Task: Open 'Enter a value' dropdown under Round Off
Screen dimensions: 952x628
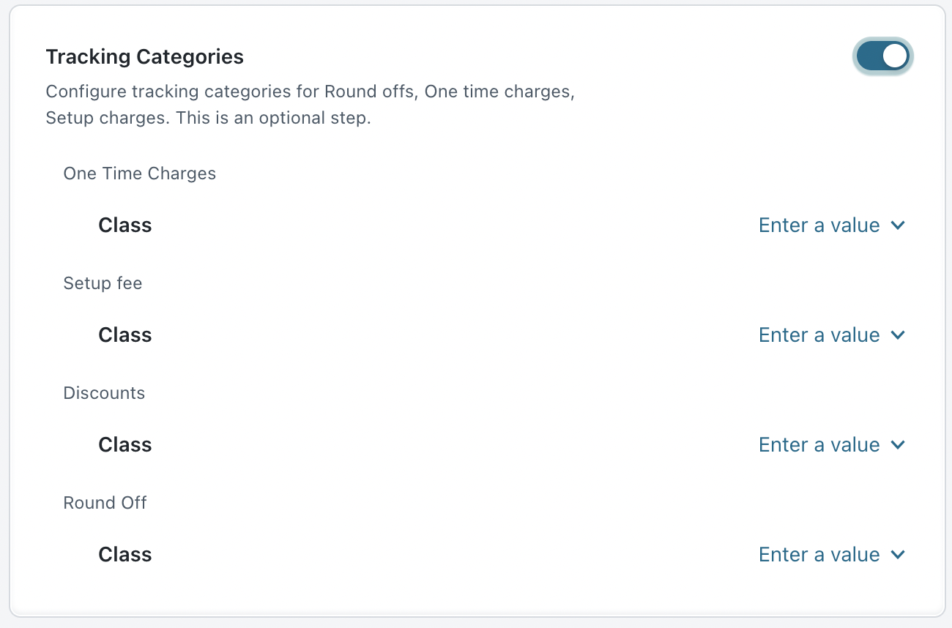Action: click(819, 555)
